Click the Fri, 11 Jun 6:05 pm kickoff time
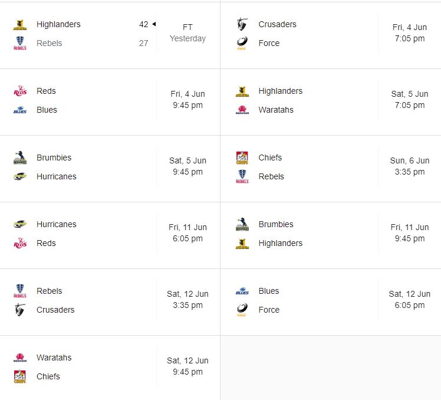 click(187, 233)
